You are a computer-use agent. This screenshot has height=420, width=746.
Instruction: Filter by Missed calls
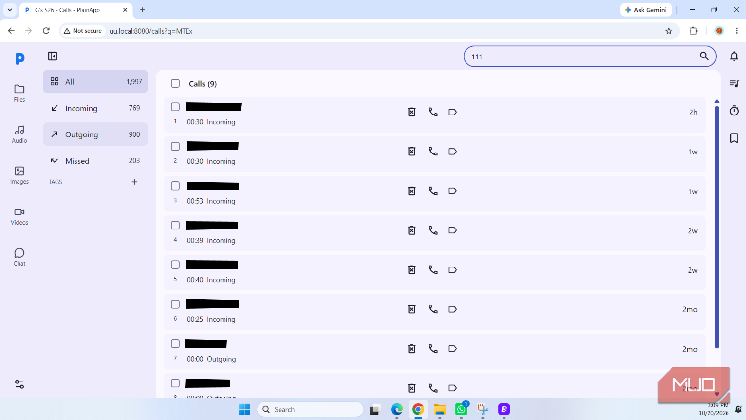click(x=95, y=160)
